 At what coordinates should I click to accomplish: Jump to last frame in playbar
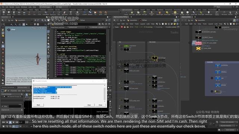click(17, 122)
